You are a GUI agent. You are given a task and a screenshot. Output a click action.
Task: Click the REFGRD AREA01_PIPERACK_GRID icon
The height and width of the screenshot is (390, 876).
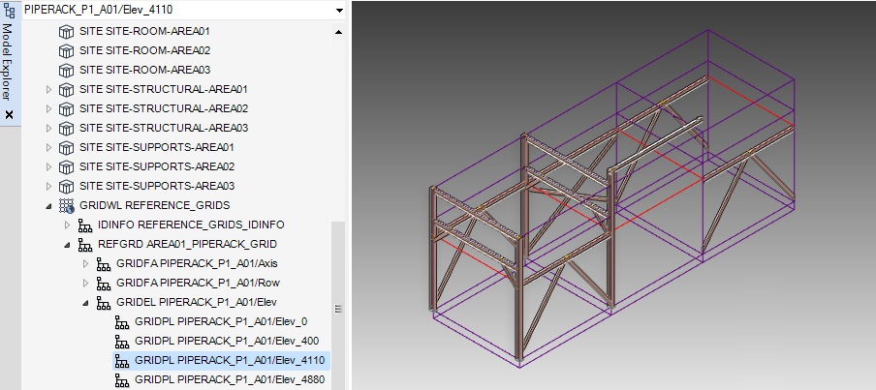(85, 244)
